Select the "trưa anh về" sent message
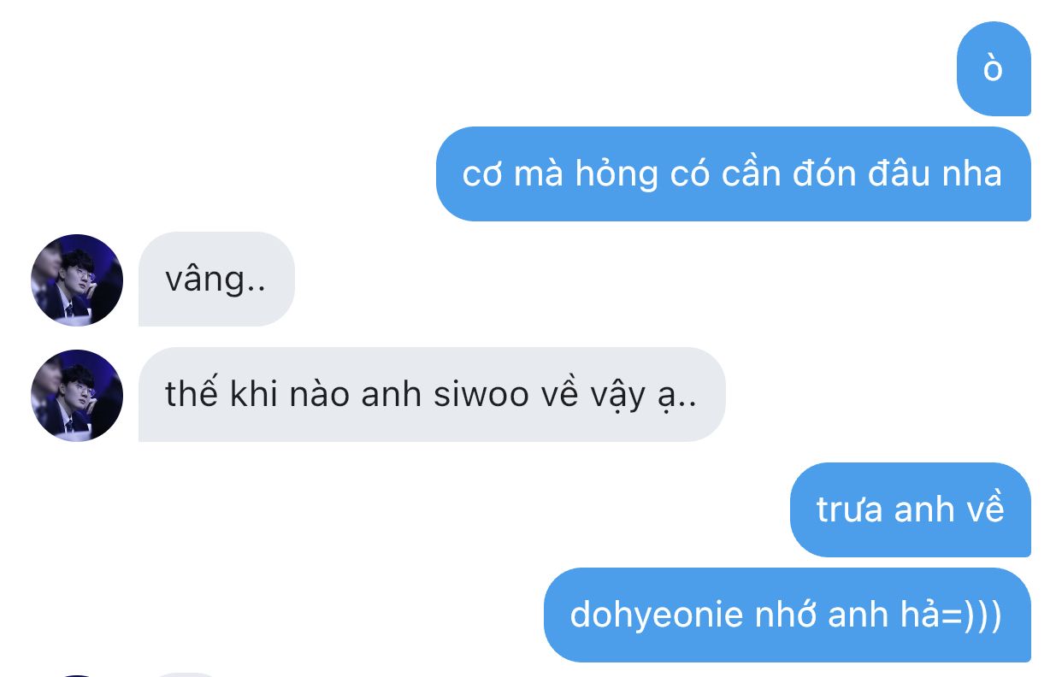The image size is (1062, 677). pos(911,509)
